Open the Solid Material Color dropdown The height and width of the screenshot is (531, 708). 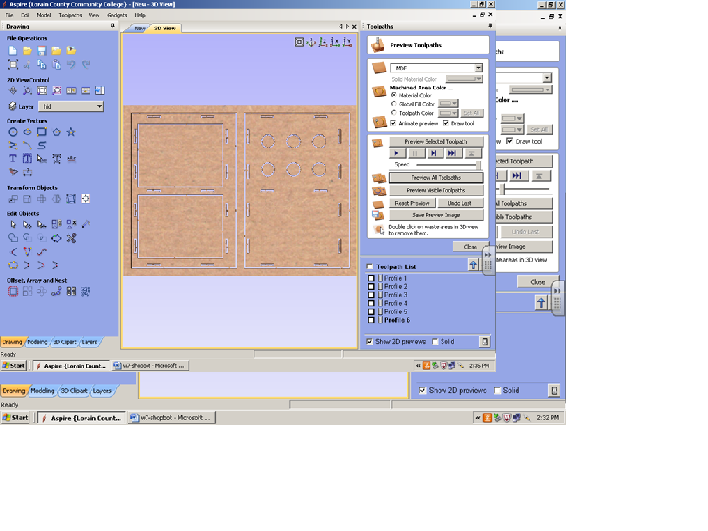point(464,79)
